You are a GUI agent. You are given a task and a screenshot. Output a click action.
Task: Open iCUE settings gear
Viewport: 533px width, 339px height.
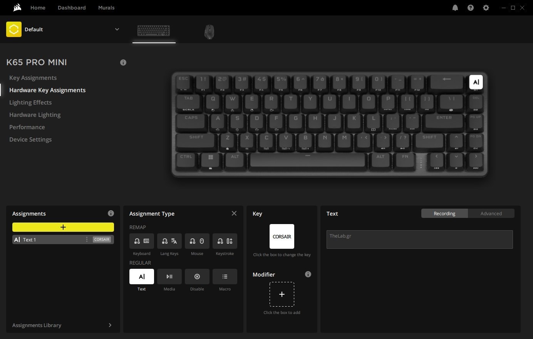[486, 8]
